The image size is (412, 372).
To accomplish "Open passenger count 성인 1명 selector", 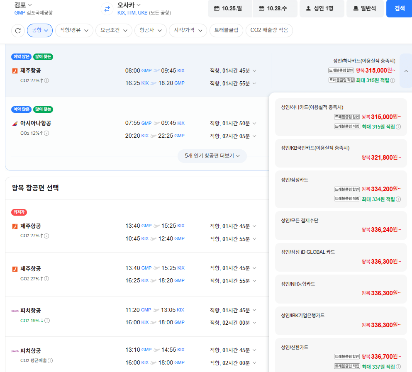I will coord(322,8).
